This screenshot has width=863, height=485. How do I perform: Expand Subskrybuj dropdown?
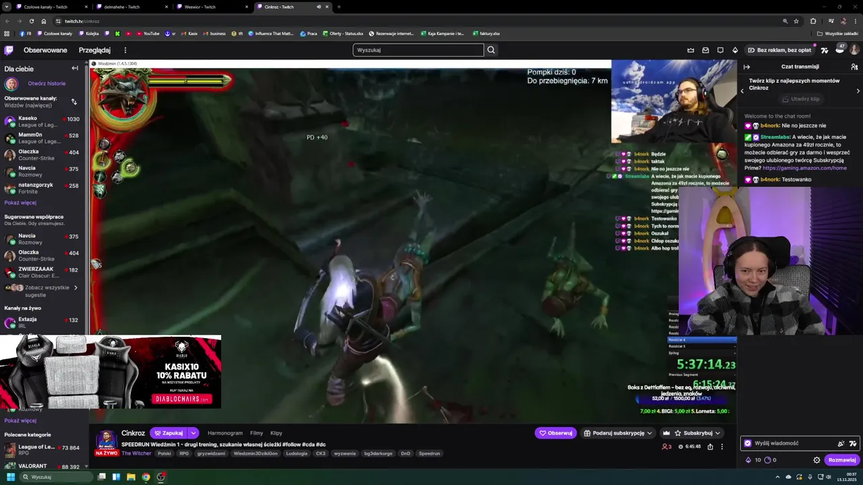[x=717, y=433]
